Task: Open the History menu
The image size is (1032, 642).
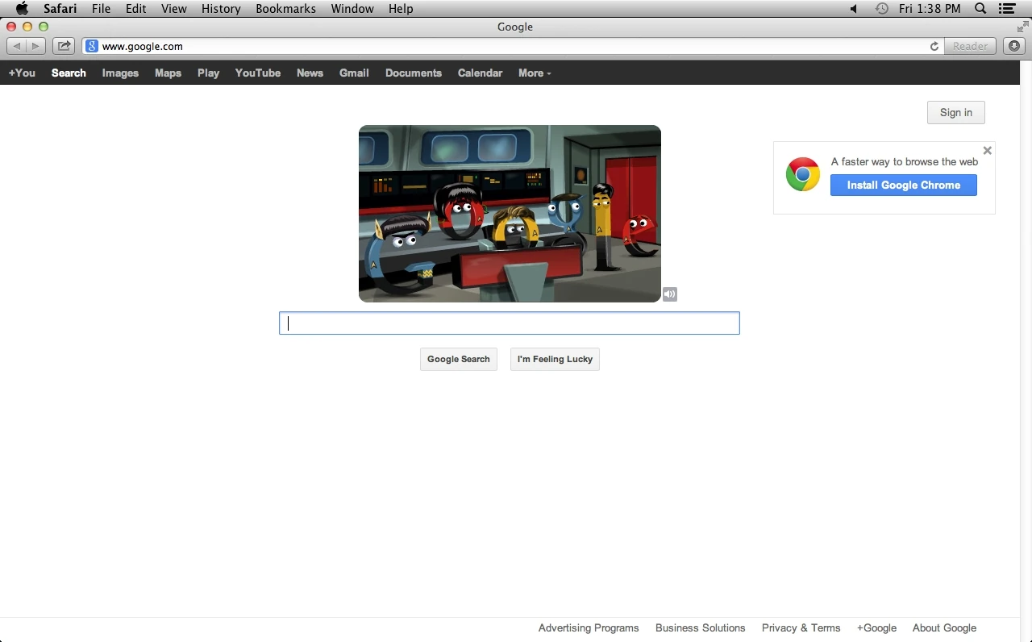Action: pyautogui.click(x=221, y=9)
